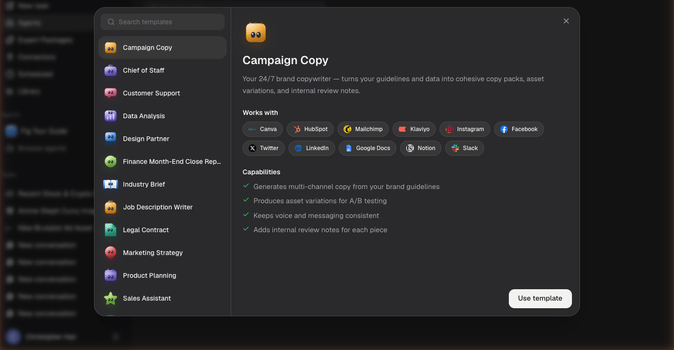
Task: Click the Chief of Staff template icon
Action: point(111,70)
